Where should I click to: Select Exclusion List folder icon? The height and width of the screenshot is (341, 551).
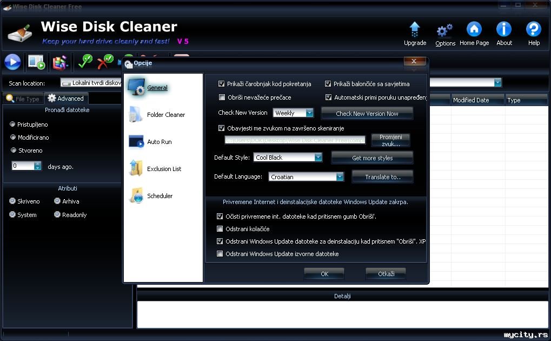[x=136, y=168]
